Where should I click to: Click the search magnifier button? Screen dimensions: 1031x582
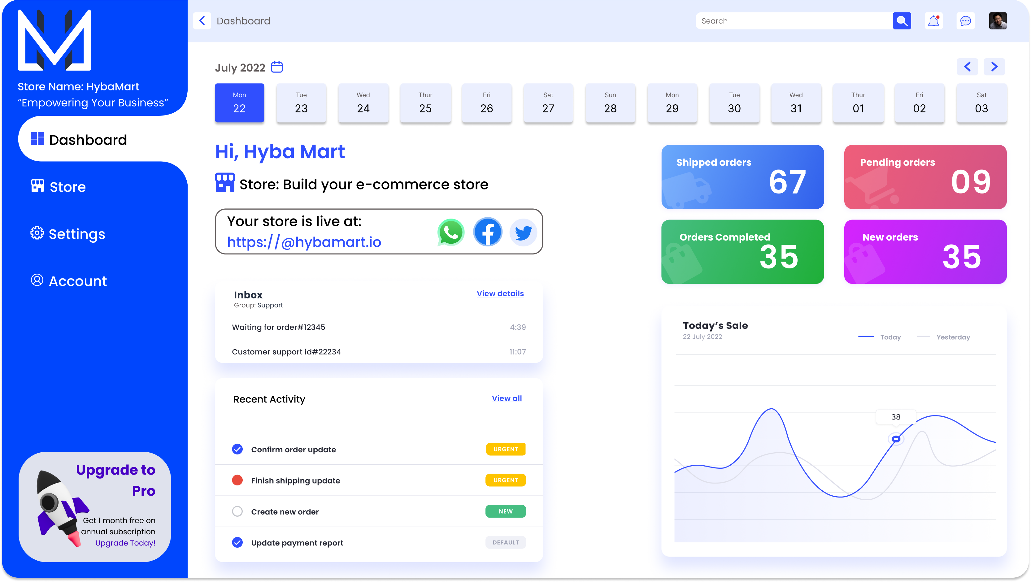tap(902, 21)
